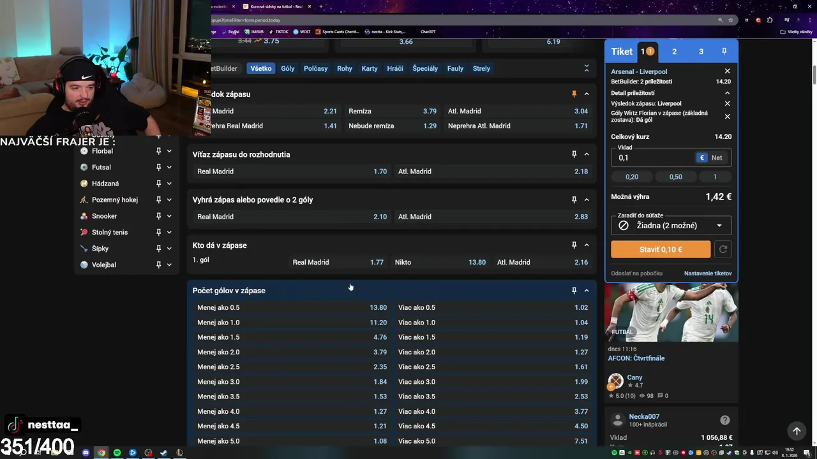Screen dimensions: 817x459
Task: Open Discord from the taskbar
Action: [86, 453]
